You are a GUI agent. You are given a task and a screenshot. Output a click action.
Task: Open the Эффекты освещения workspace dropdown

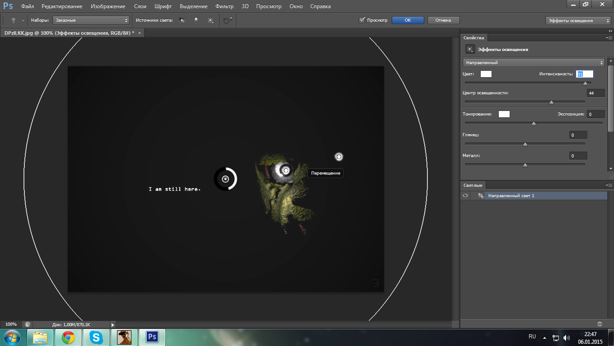click(578, 20)
